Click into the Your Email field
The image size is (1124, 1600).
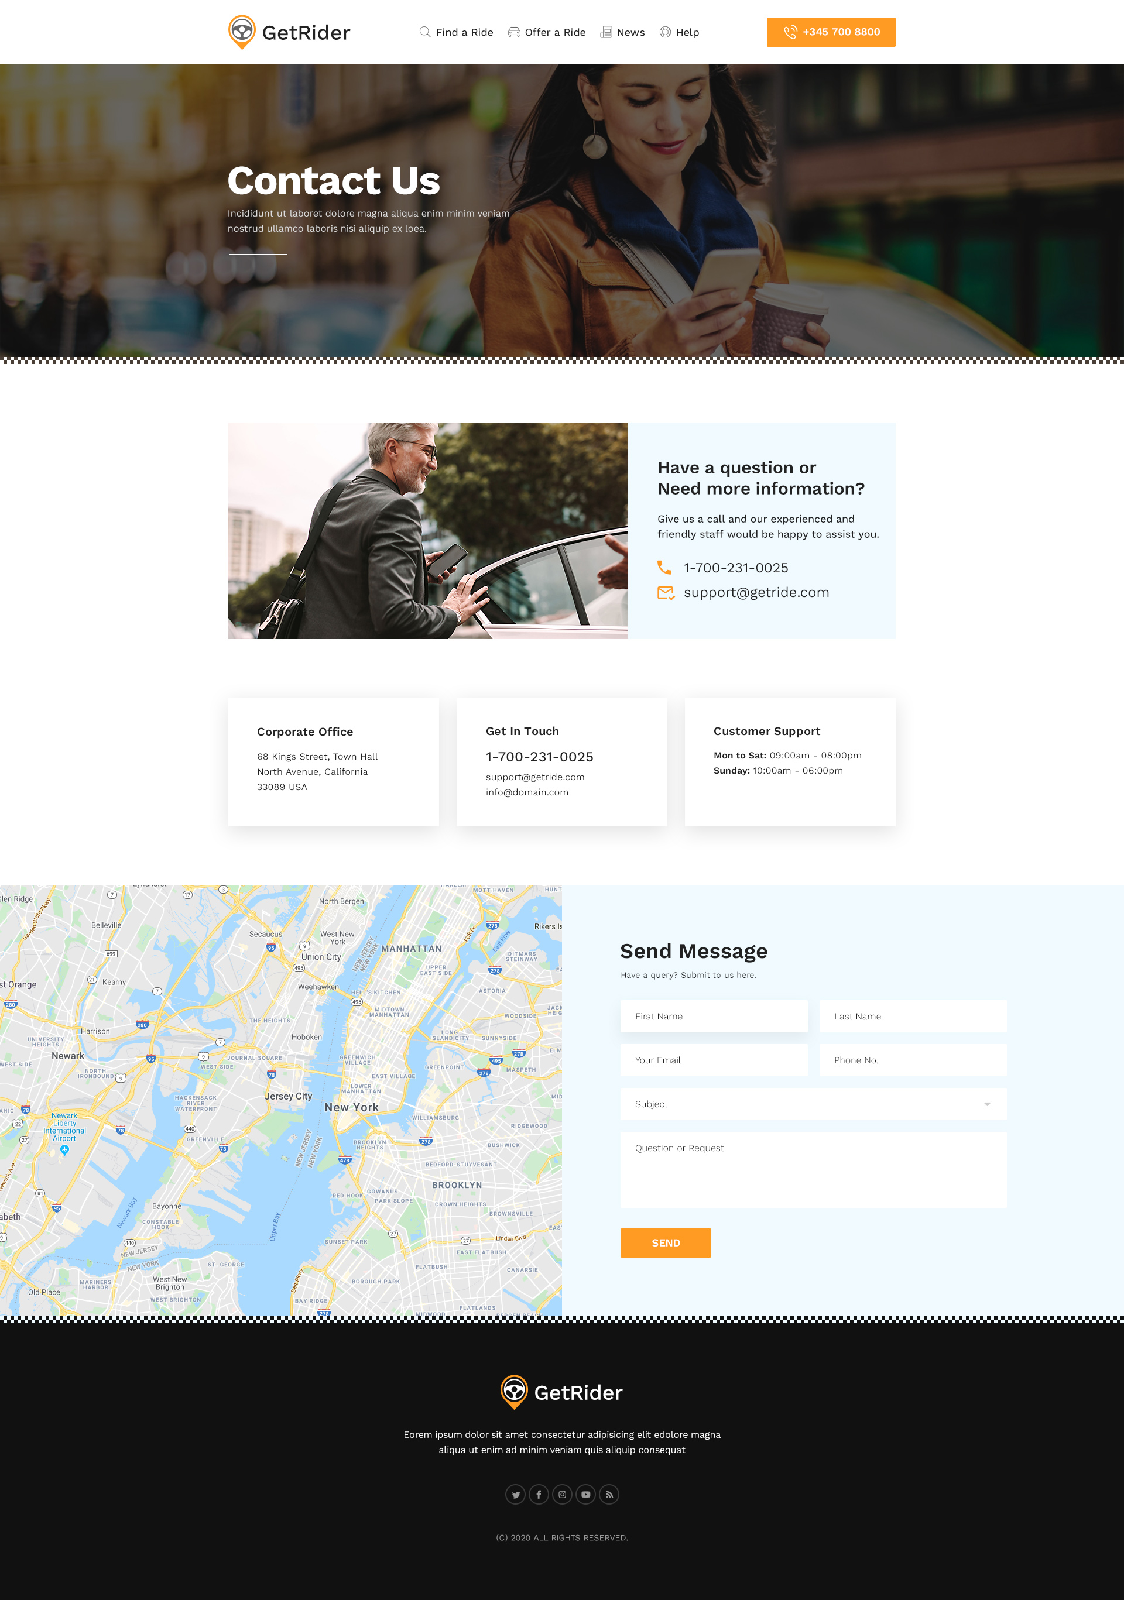(x=713, y=1060)
